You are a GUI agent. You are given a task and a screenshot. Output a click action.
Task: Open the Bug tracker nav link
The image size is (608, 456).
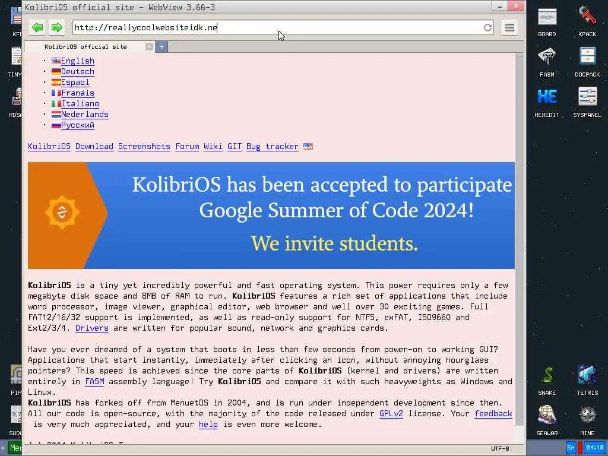273,147
